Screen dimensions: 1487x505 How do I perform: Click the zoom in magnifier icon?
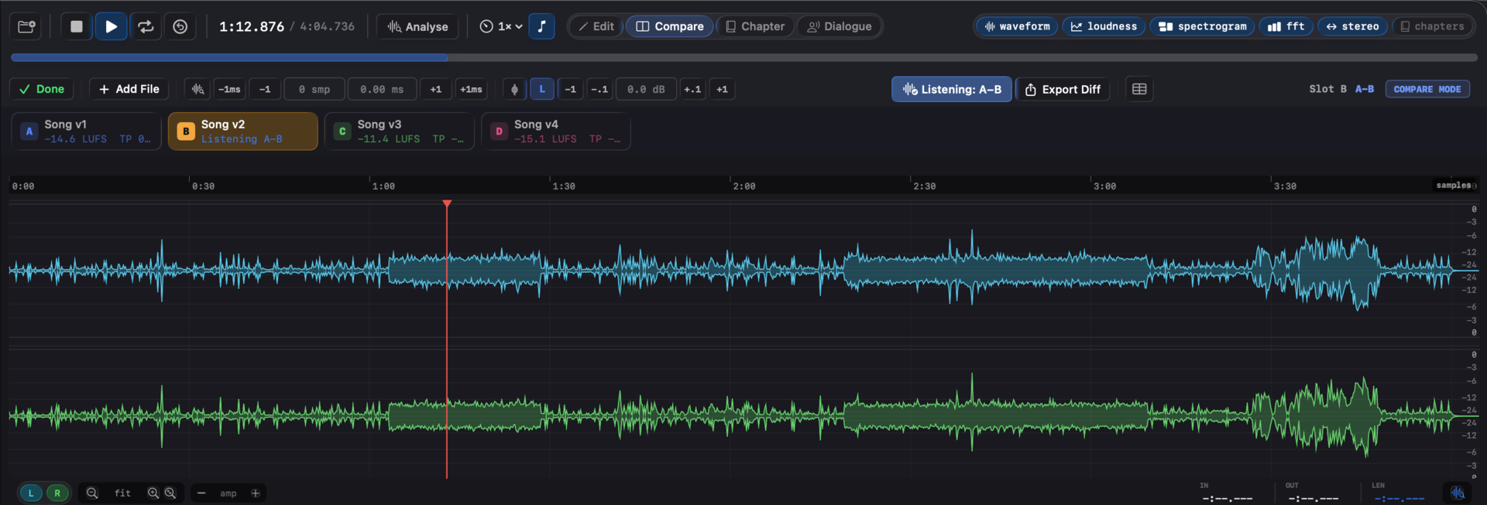153,493
